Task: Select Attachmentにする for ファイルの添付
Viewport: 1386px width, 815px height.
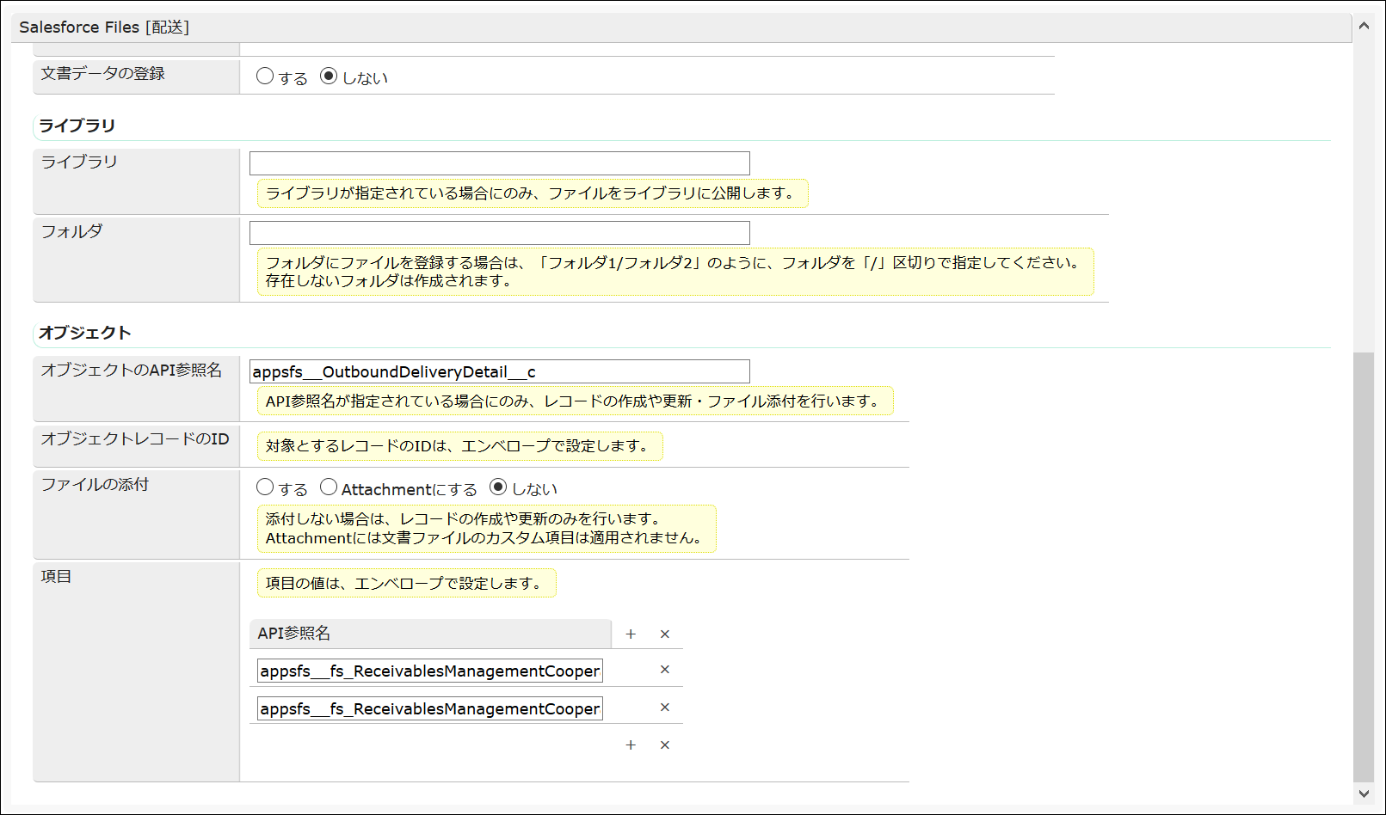Action: [x=329, y=487]
